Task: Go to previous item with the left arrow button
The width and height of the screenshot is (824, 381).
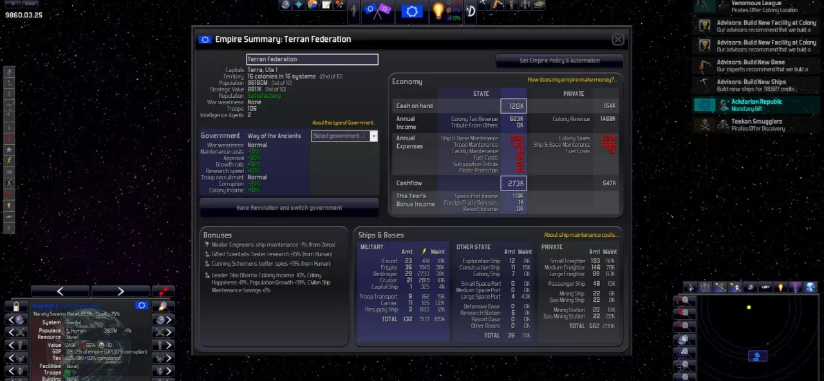Action: (x=61, y=291)
